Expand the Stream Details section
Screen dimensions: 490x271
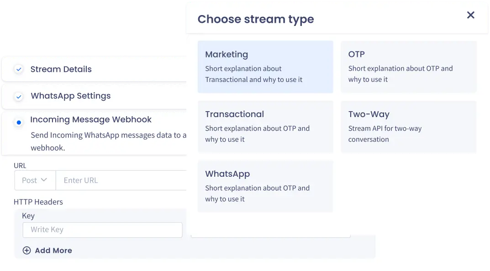point(61,69)
